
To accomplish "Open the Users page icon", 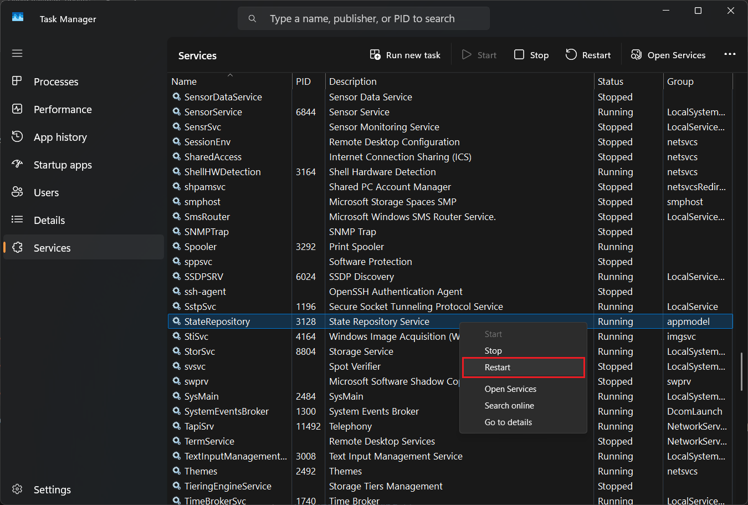I will click(x=17, y=192).
